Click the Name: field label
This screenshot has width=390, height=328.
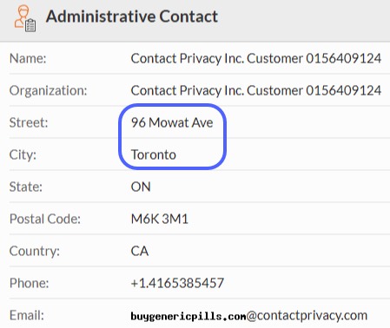[28, 59]
